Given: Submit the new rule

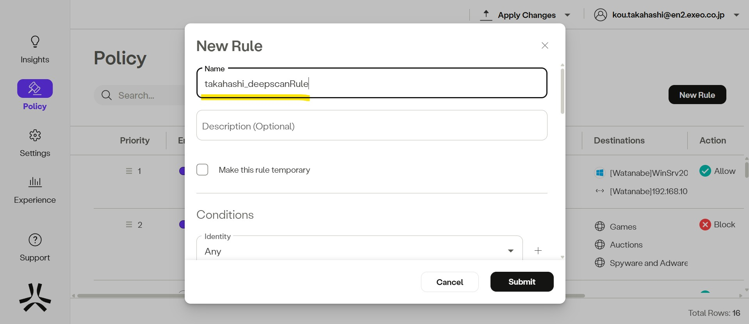Looking at the screenshot, I should click(522, 282).
